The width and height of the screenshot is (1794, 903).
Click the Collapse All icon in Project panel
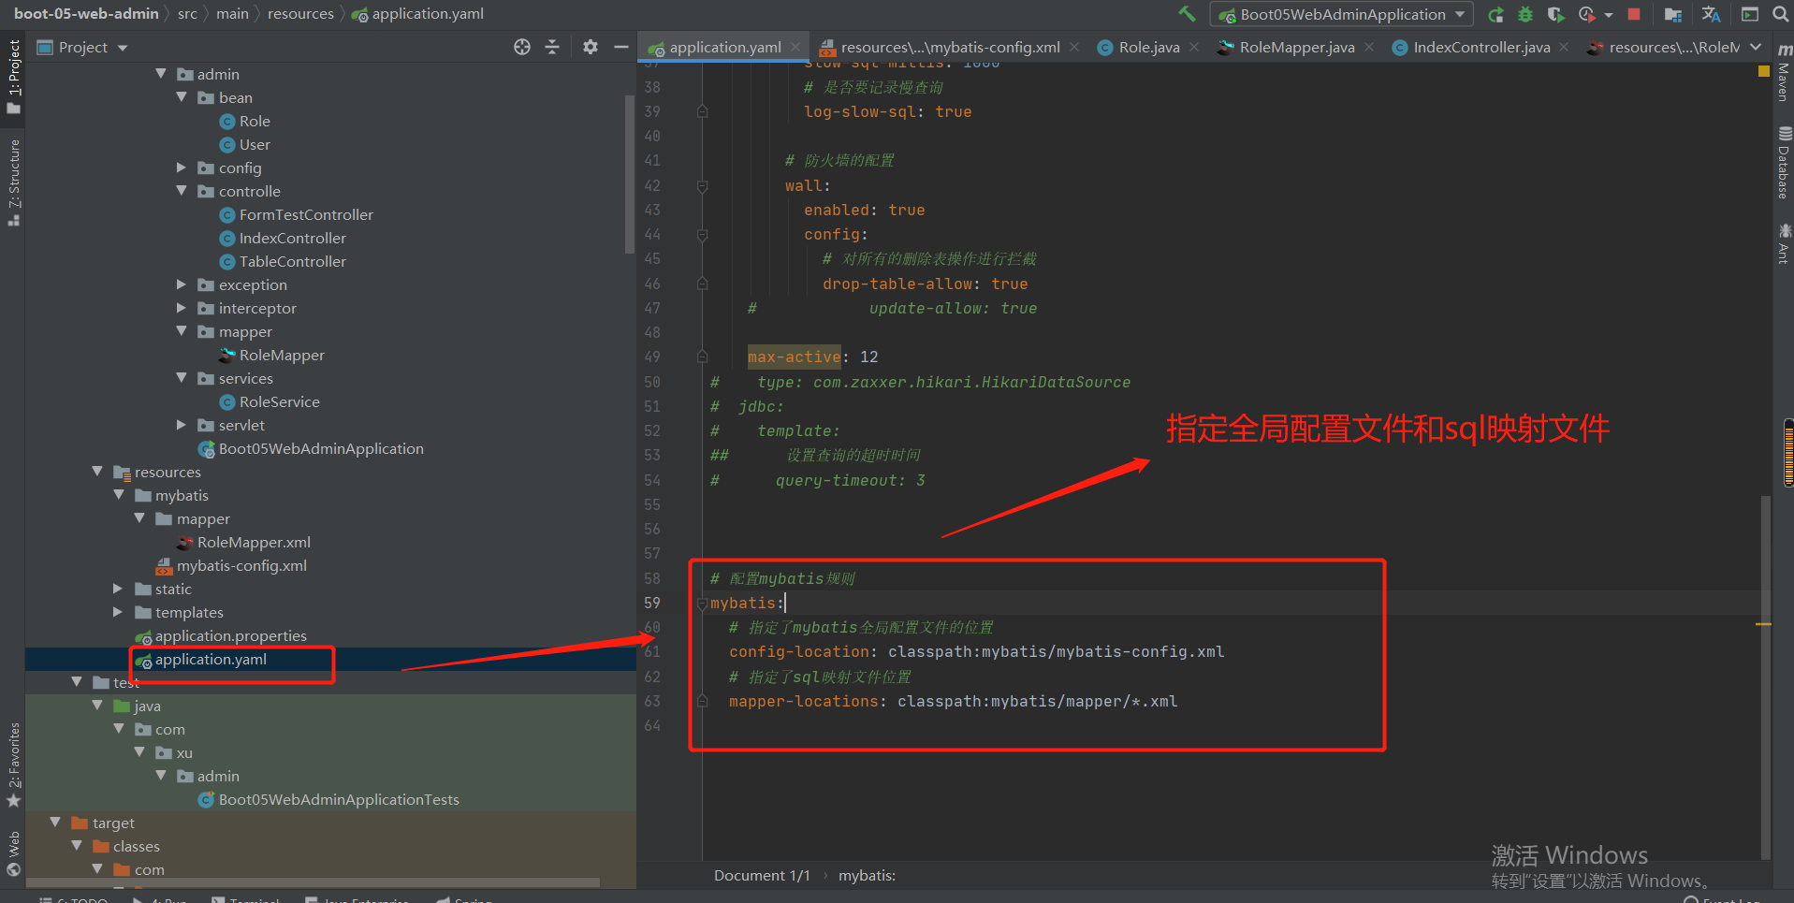pyautogui.click(x=552, y=47)
